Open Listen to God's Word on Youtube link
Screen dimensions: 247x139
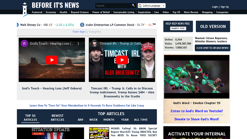point(197,111)
